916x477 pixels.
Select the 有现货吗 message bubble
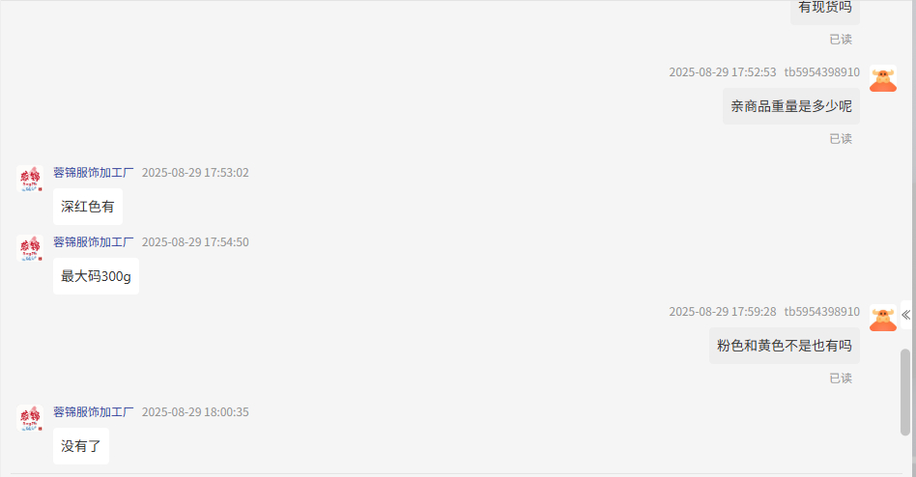[825, 9]
